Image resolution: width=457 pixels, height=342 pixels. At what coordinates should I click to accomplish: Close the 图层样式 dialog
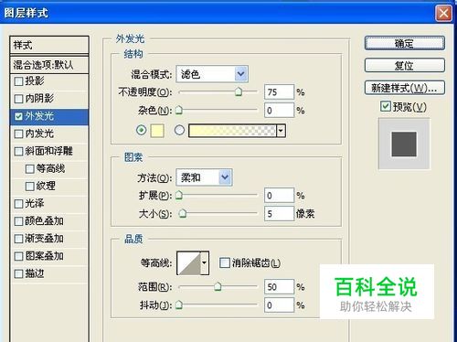pyautogui.click(x=443, y=13)
